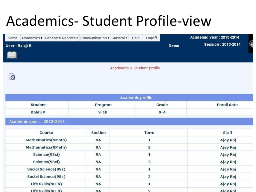Click the Academic year 2013-2014 bar
256x192 pixels.
(x=129, y=121)
